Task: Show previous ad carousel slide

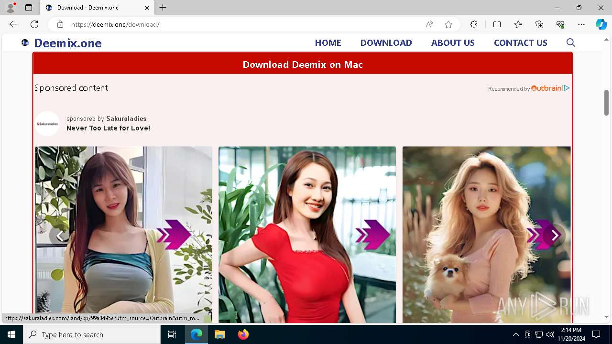Action: click(x=60, y=236)
